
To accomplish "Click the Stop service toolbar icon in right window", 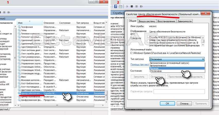I will point(132,6).
